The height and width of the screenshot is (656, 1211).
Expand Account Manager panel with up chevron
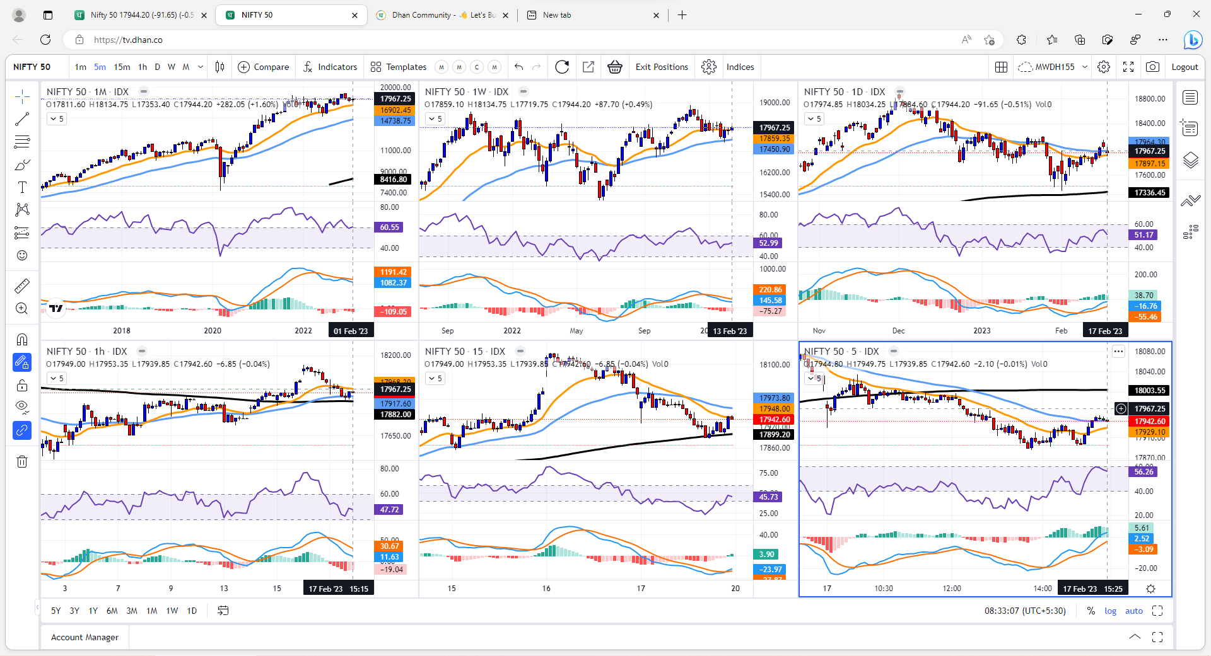click(1135, 637)
